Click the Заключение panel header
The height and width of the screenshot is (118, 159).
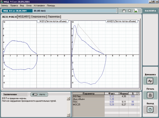tap(15, 94)
